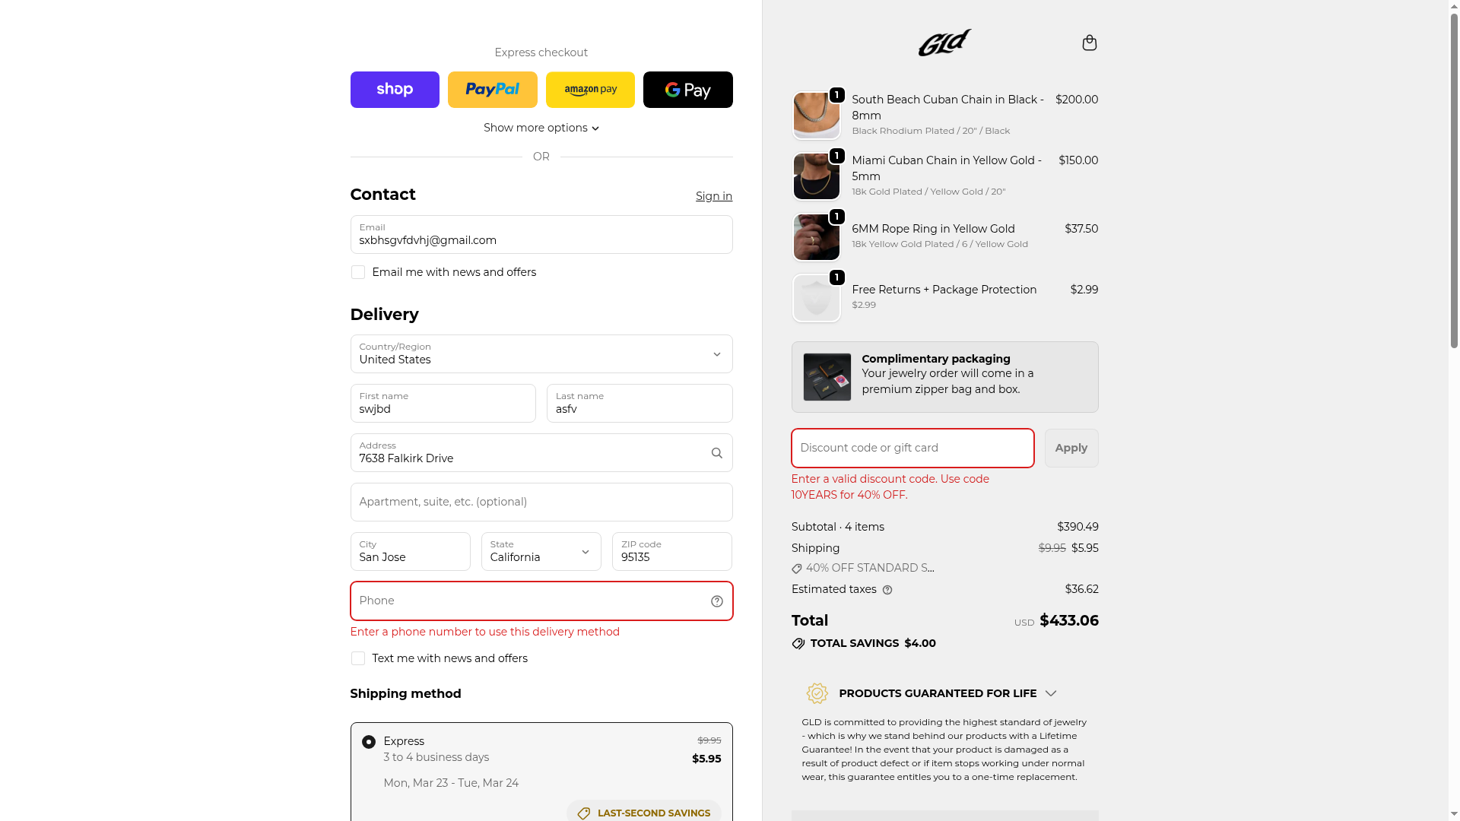The image size is (1460, 821).
Task: Enable email me with news and offers
Action: coord(358,272)
